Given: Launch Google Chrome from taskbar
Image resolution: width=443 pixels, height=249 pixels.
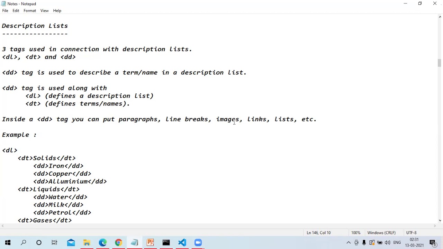Looking at the screenshot, I should click(x=118, y=242).
